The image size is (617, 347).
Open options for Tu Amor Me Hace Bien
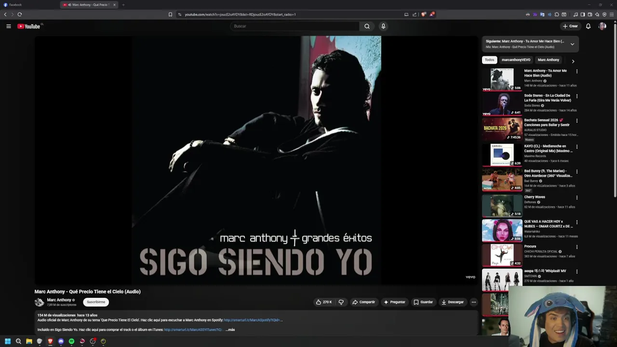pyautogui.click(x=577, y=71)
